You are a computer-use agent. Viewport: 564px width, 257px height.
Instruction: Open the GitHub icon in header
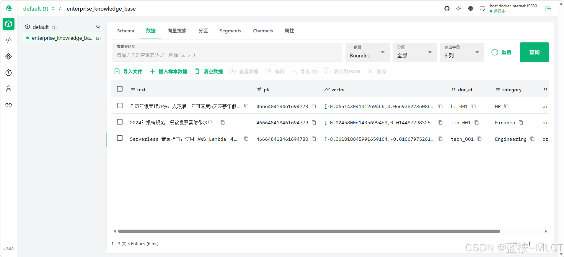(447, 9)
